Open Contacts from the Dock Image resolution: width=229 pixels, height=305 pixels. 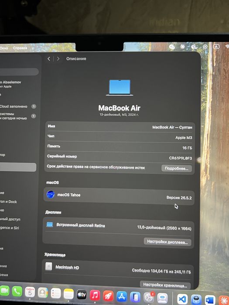click(x=43, y=292)
